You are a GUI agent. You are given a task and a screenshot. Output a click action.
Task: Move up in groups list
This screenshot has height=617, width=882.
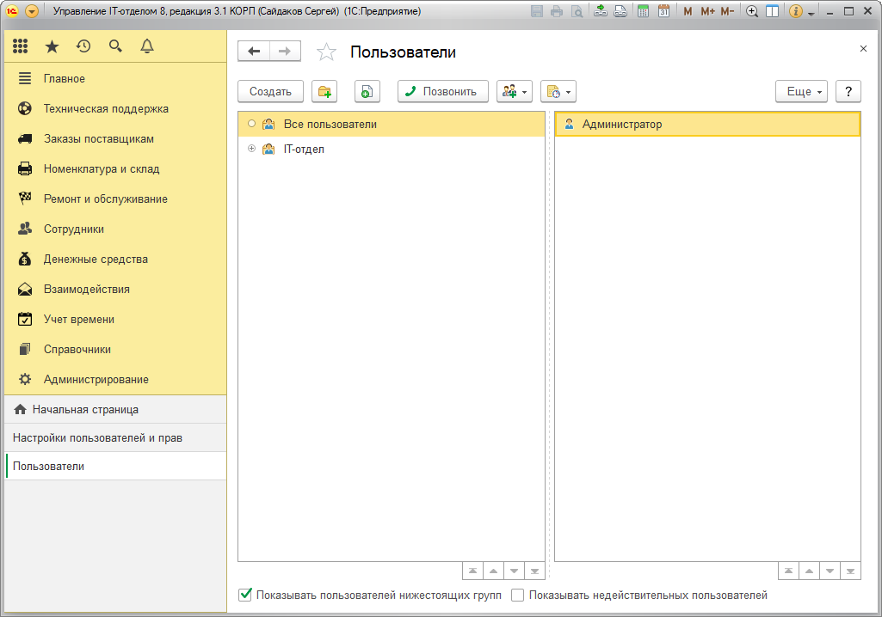pyautogui.click(x=493, y=571)
